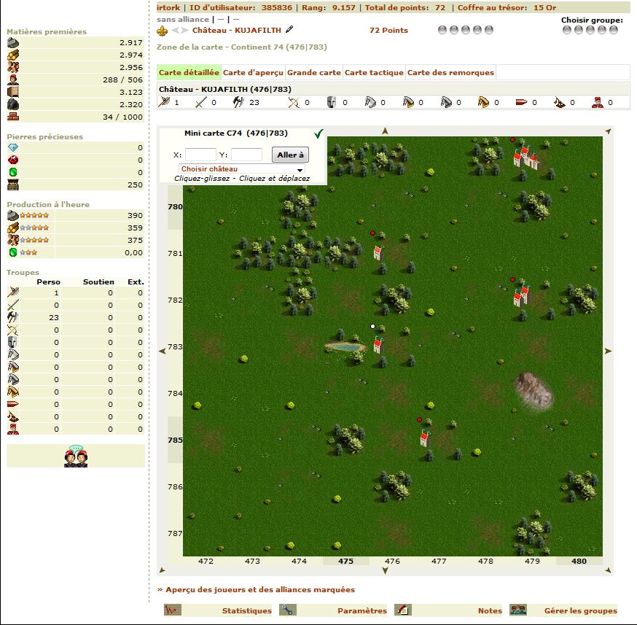Click the fleur-de-lis icon beside château name

[x=163, y=31]
